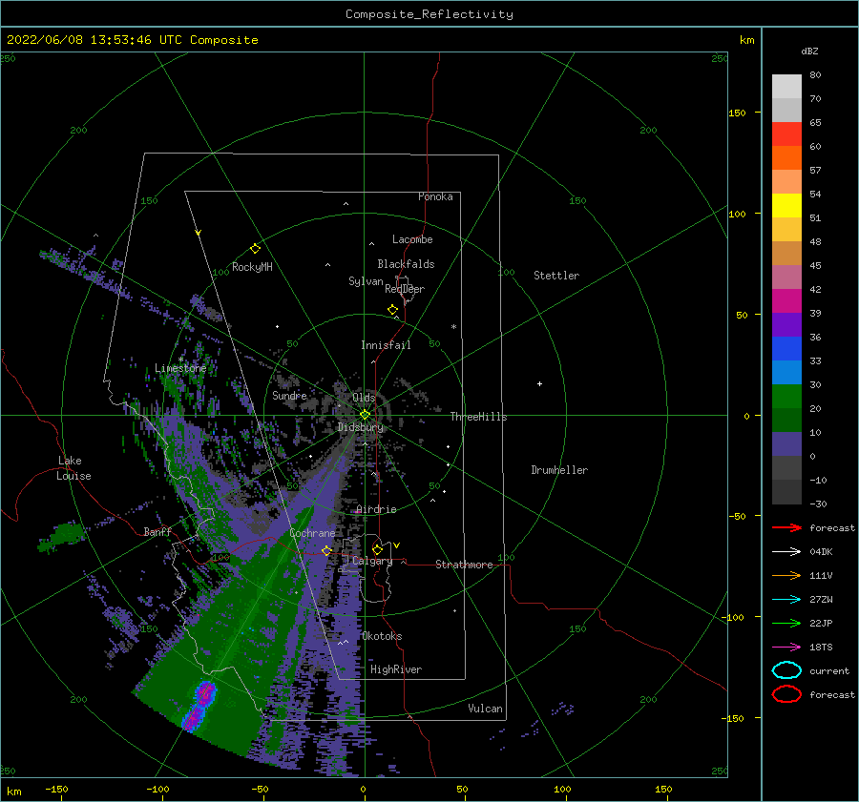Screen dimensions: 859x802
Task: Click the white 04DK arrow icon
Action: [786, 552]
